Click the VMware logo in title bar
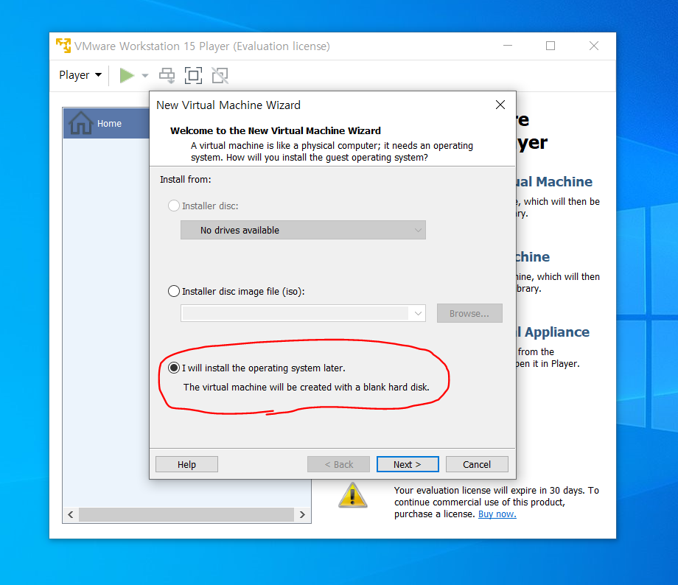This screenshot has height=585, width=678. 63,46
